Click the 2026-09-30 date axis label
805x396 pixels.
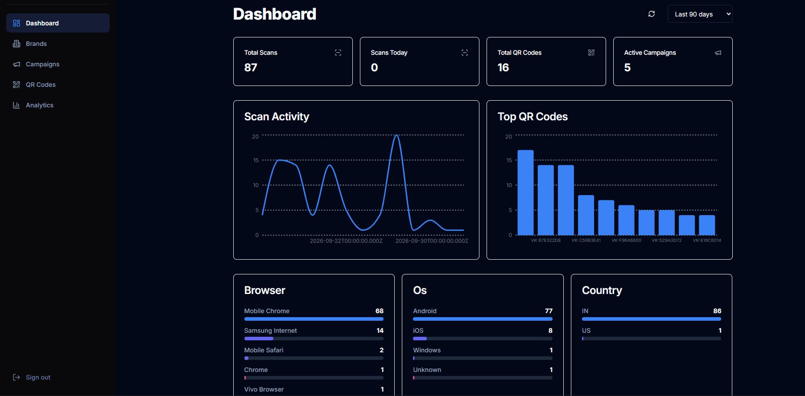point(432,241)
